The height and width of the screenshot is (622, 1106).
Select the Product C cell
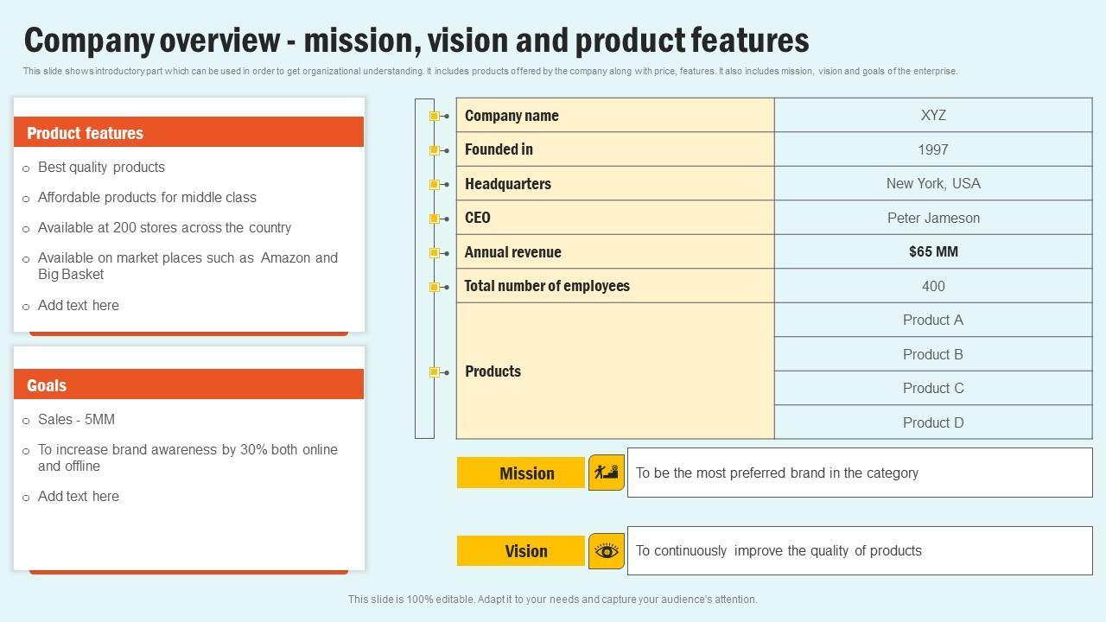tap(933, 389)
